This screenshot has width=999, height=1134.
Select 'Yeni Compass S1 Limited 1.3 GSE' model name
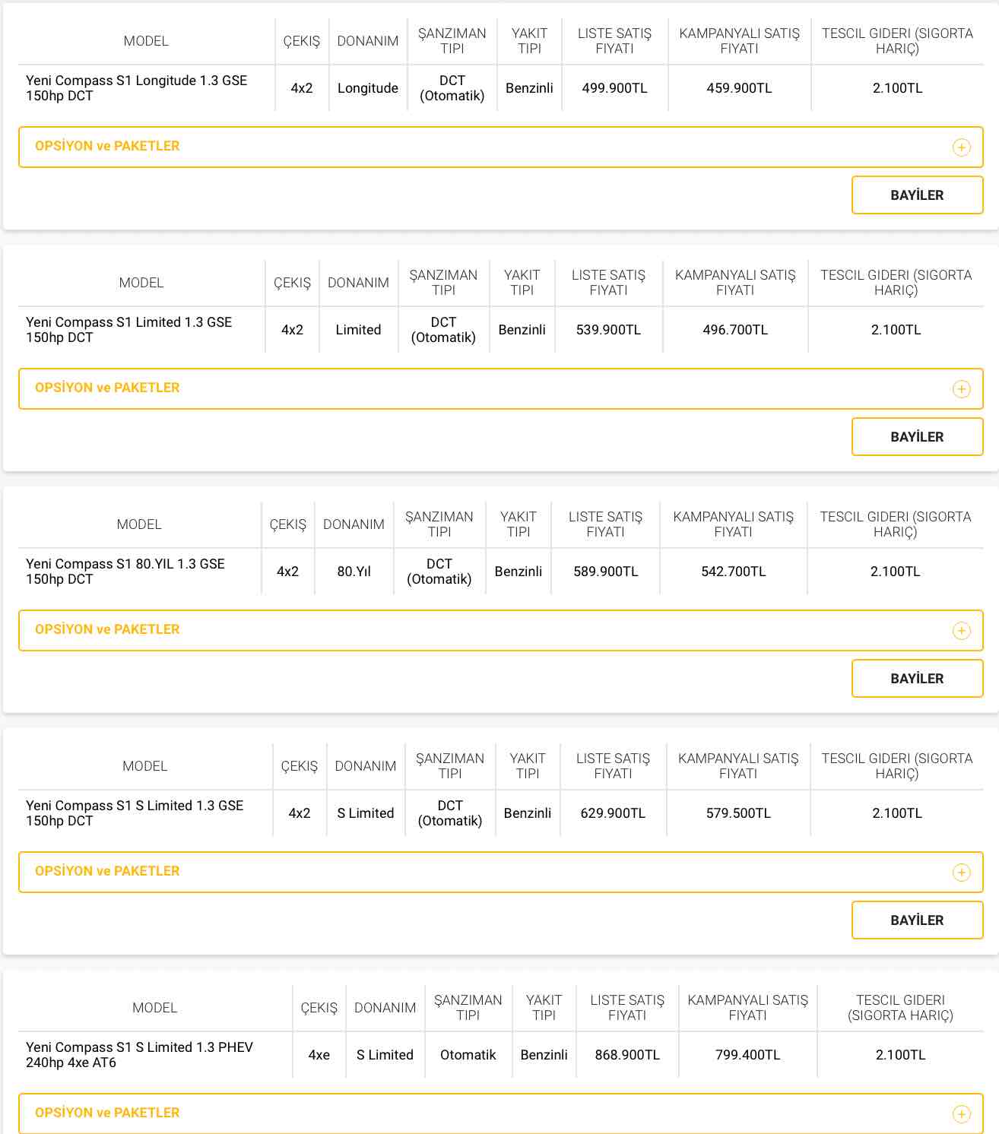coord(129,322)
